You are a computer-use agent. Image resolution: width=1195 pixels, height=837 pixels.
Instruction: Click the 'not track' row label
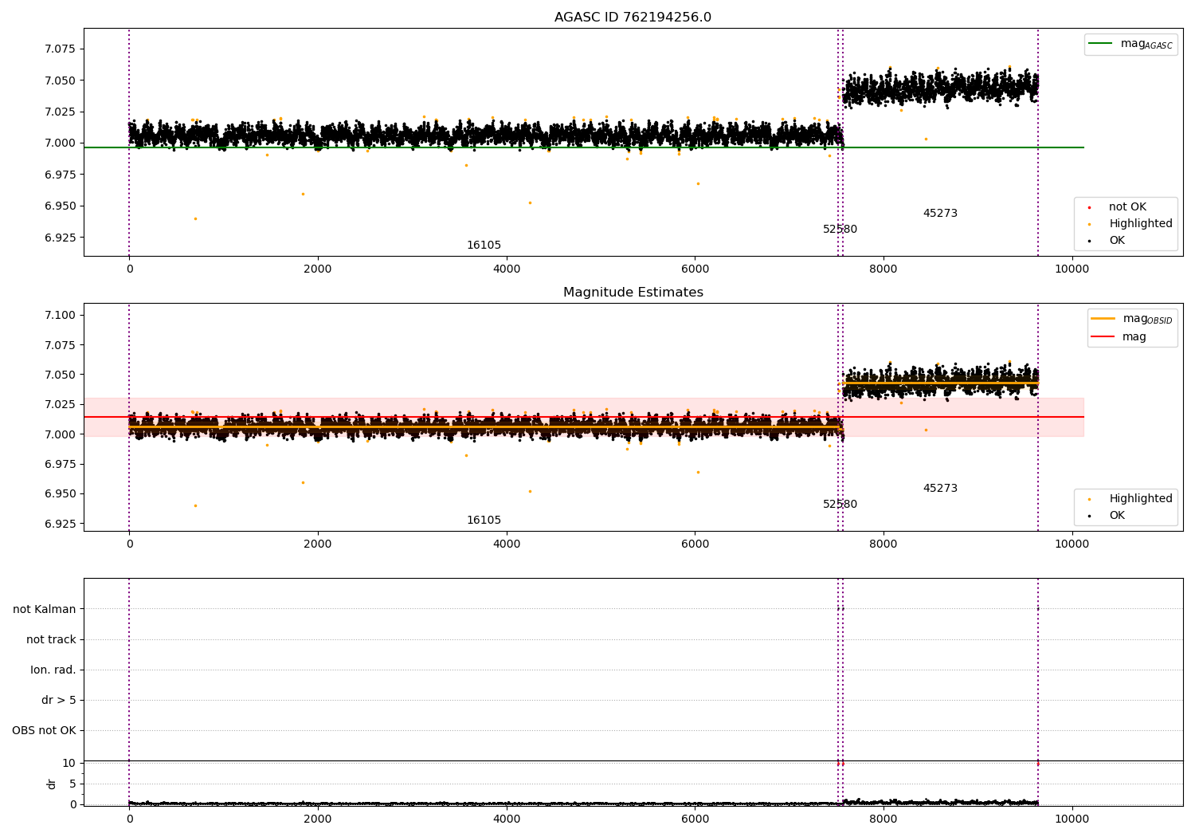51,640
